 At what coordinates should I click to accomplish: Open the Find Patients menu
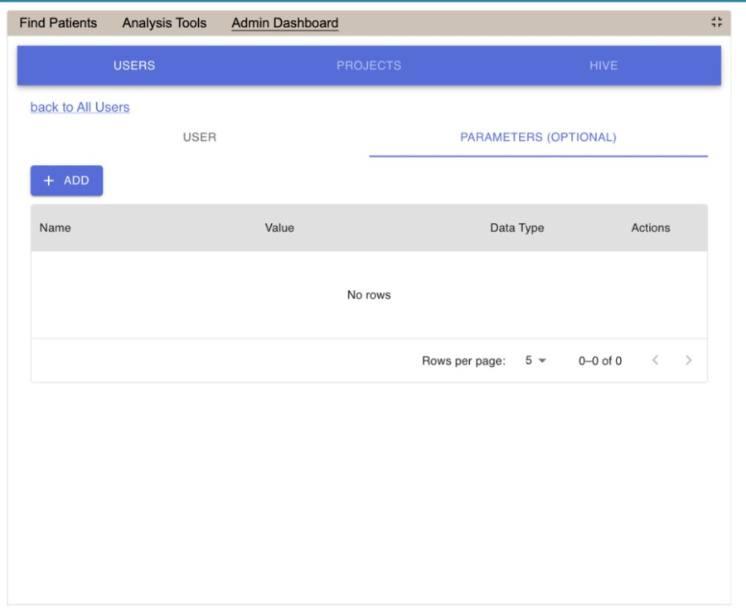coord(58,23)
